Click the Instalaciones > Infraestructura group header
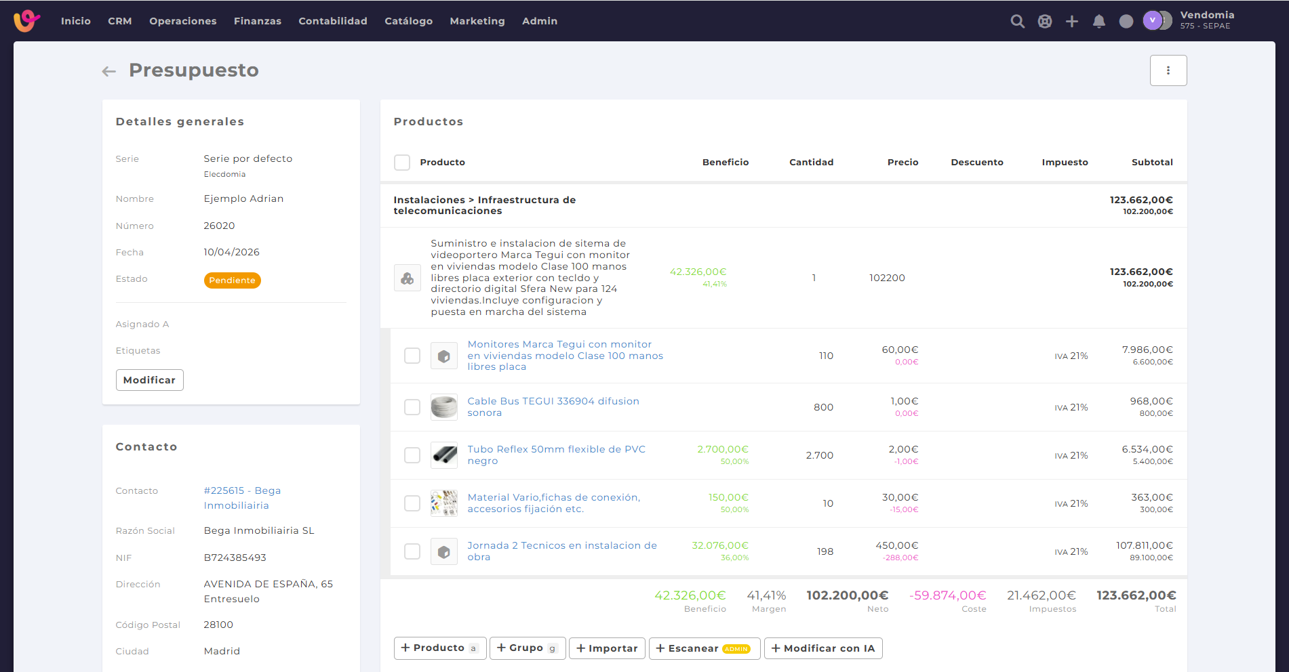The width and height of the screenshot is (1289, 672). pyautogui.click(x=485, y=205)
